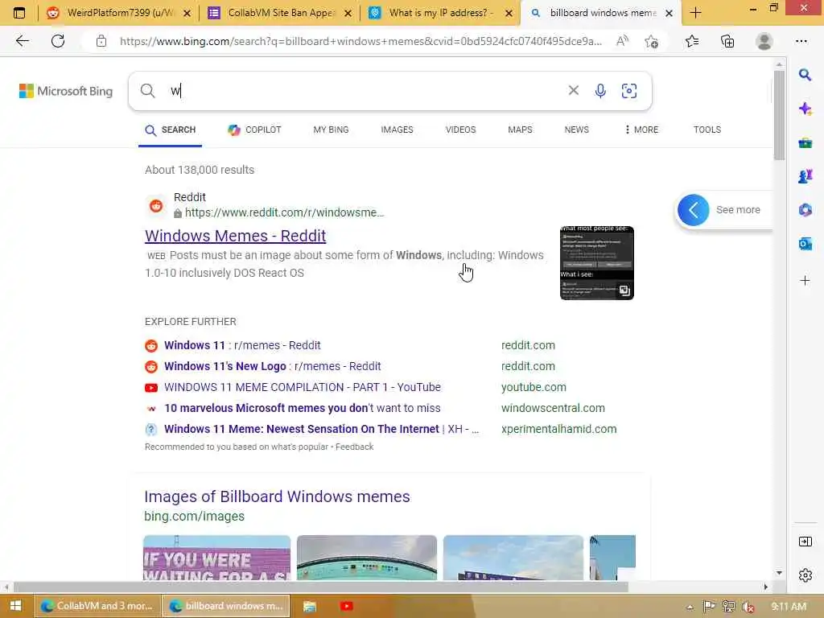Open the My Bing tab
Image resolution: width=824 pixels, height=618 pixels.
tap(331, 130)
